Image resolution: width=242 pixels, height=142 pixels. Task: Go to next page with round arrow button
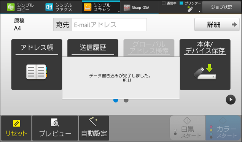tap(231, 99)
